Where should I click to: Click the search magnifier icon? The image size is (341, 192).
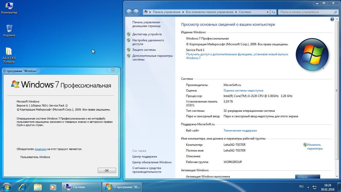pos(335,12)
